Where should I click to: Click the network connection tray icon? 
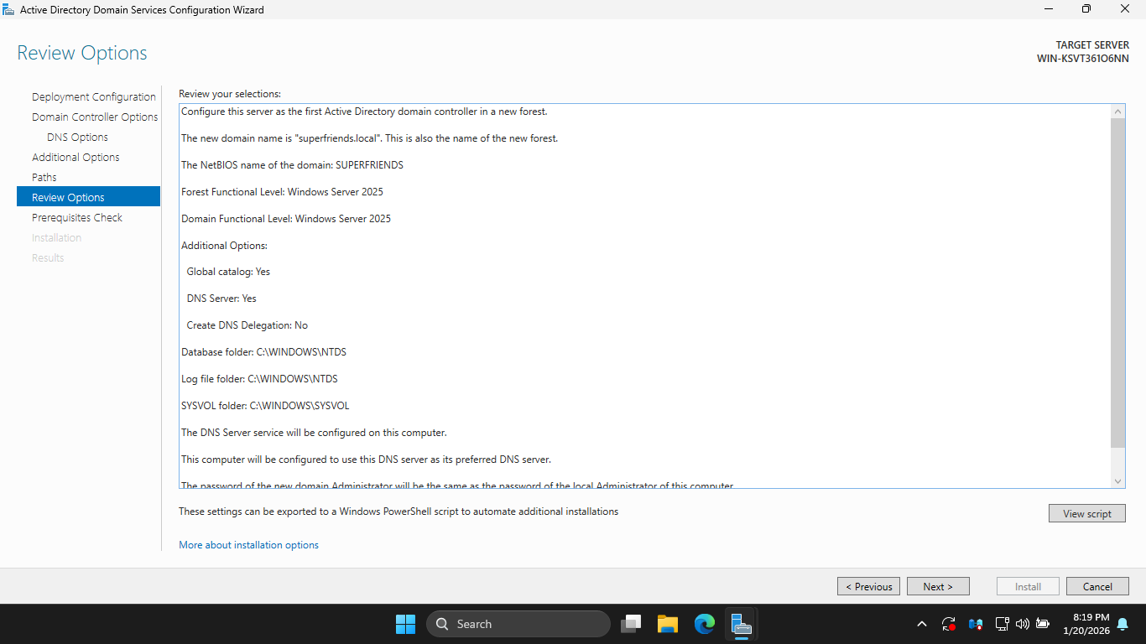point(1001,624)
